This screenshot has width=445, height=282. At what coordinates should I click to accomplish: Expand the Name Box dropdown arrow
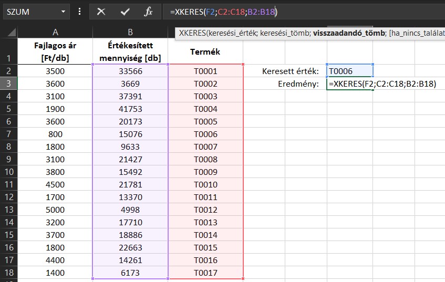click(64, 11)
